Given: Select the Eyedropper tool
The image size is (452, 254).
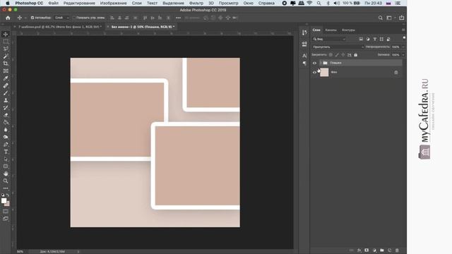Looking at the screenshot, I should point(6,78).
